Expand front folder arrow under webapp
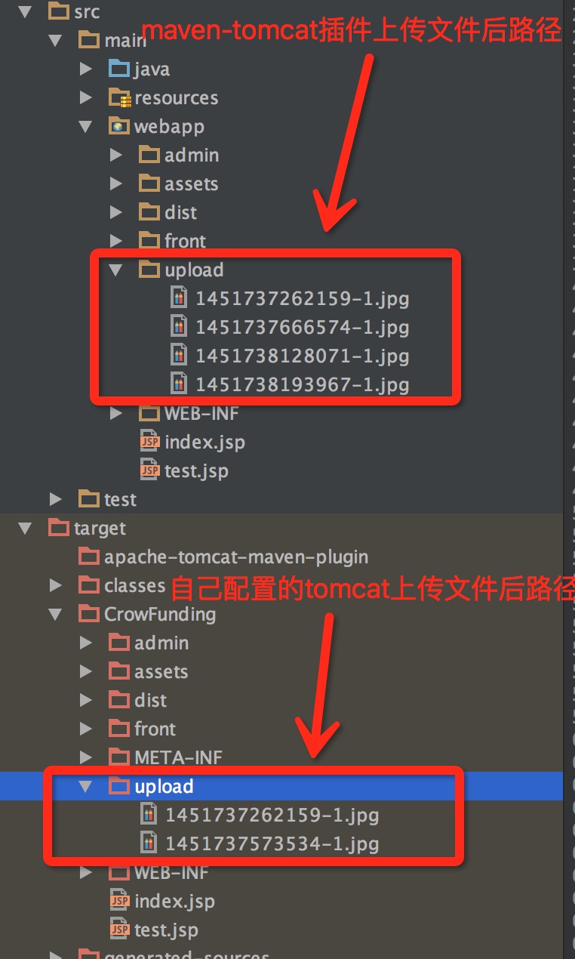This screenshot has height=959, width=575. point(115,241)
